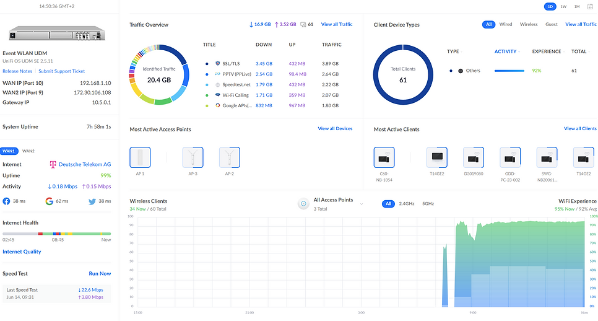The image size is (598, 321).
Task: Run a speed test with Run Now
Action: tap(100, 274)
